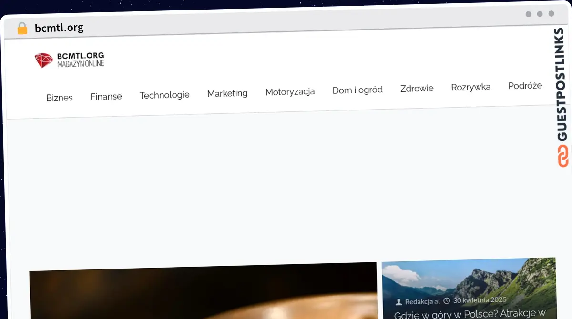This screenshot has width=572, height=319.
Task: Open the large featured article image
Action: coord(203,290)
